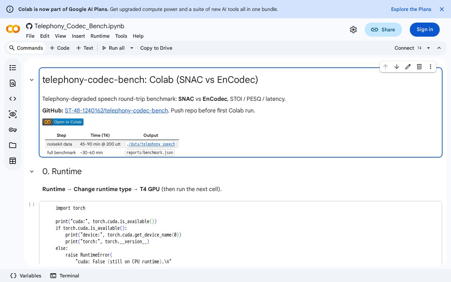Open Find and replace sidebar icon

coord(13,83)
